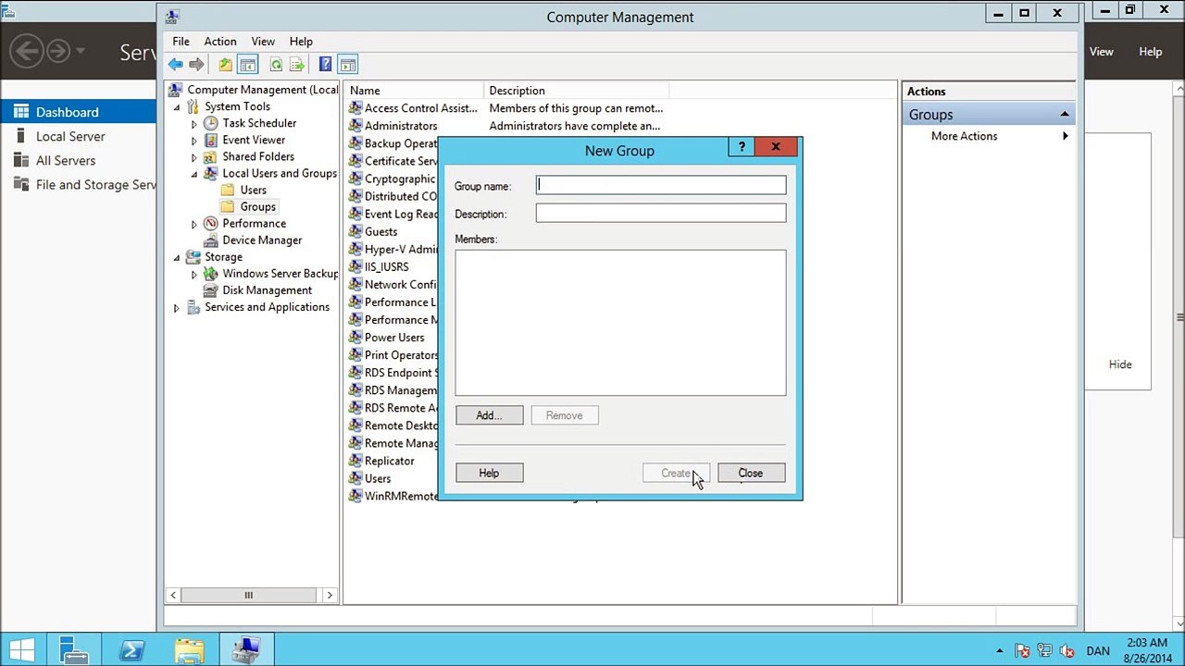Open the Server Manager View menu
The width and height of the screenshot is (1185, 666).
1102,52
